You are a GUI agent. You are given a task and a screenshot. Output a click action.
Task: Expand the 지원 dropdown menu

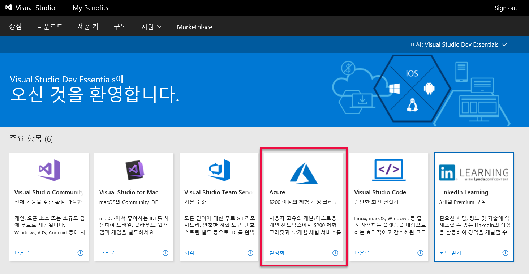(x=151, y=27)
